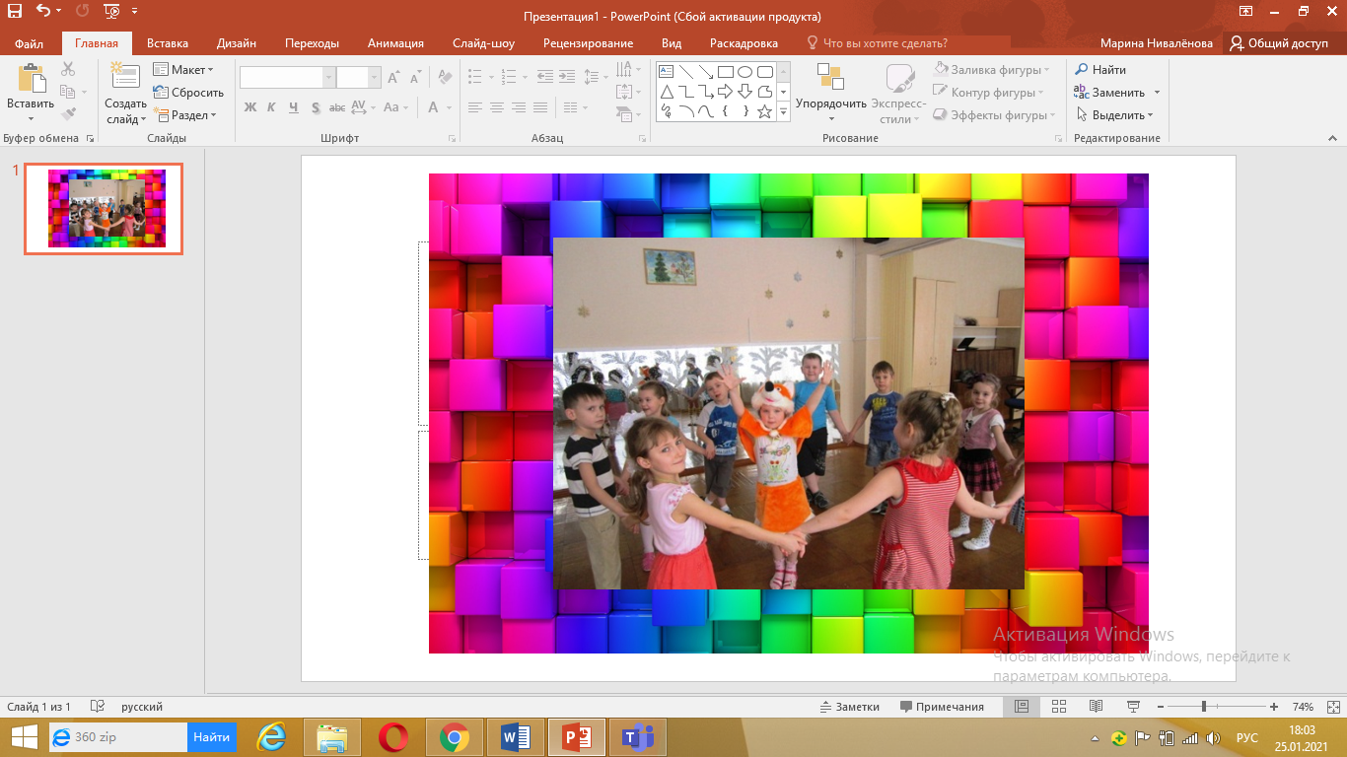This screenshot has width=1347, height=757.
Task: Switch to slide sorter view icon
Action: (1059, 707)
